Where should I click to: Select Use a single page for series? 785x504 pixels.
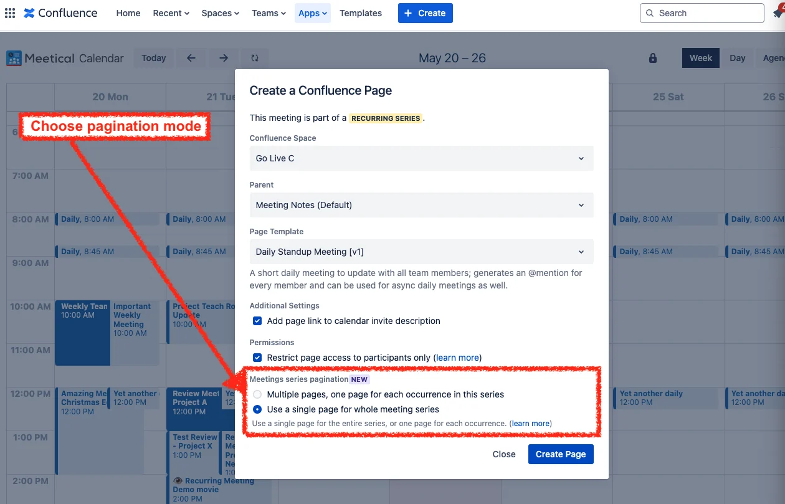pos(257,409)
